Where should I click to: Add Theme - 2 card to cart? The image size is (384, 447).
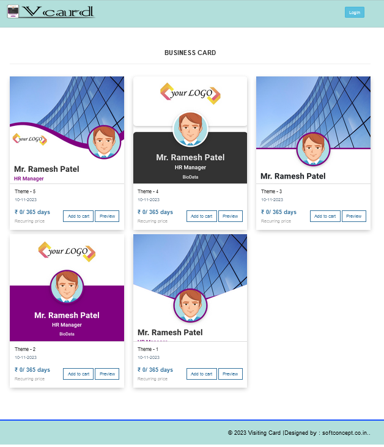point(78,374)
